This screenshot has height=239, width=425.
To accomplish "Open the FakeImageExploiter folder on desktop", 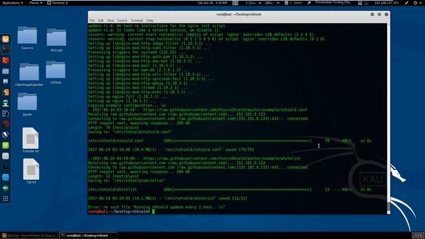I will [x=29, y=74].
